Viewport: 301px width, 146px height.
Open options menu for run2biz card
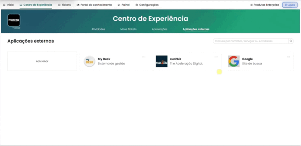click(216, 57)
